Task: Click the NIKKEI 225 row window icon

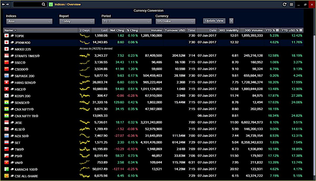Action: click(12, 49)
